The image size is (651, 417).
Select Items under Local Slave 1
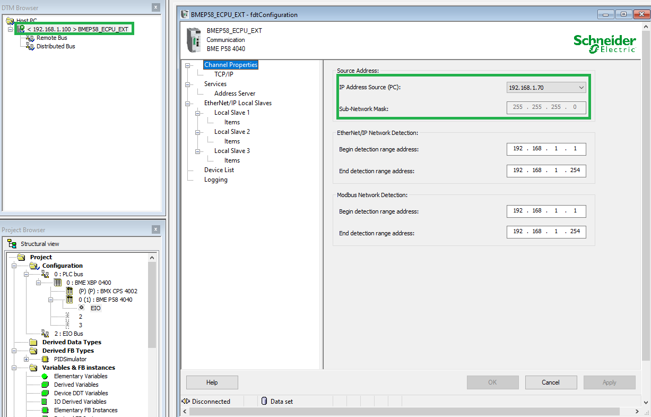click(x=232, y=122)
